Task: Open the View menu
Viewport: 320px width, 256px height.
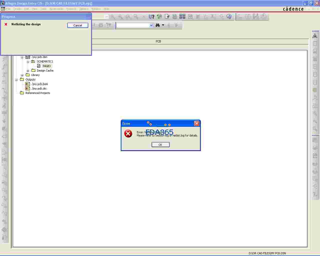Action: [x=34, y=9]
